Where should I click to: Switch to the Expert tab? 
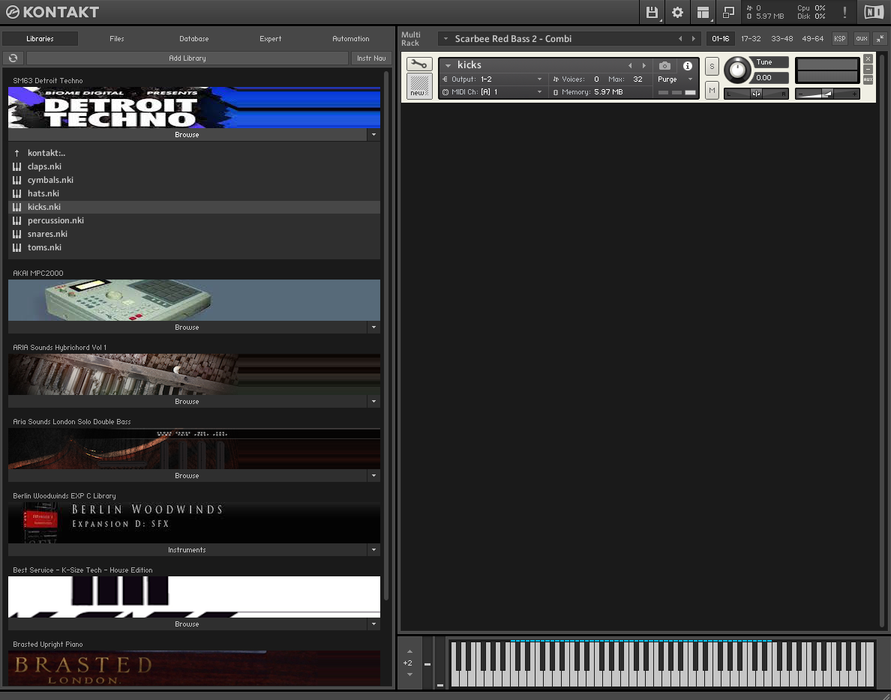pyautogui.click(x=271, y=39)
